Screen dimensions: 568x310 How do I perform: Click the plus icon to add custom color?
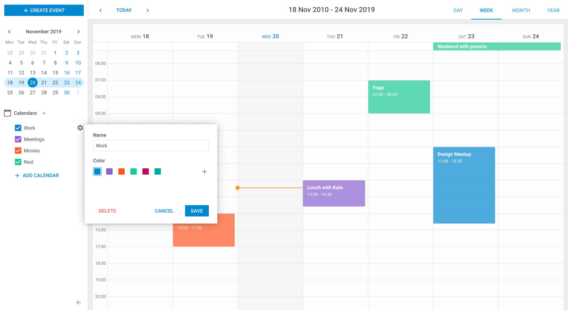(x=205, y=171)
